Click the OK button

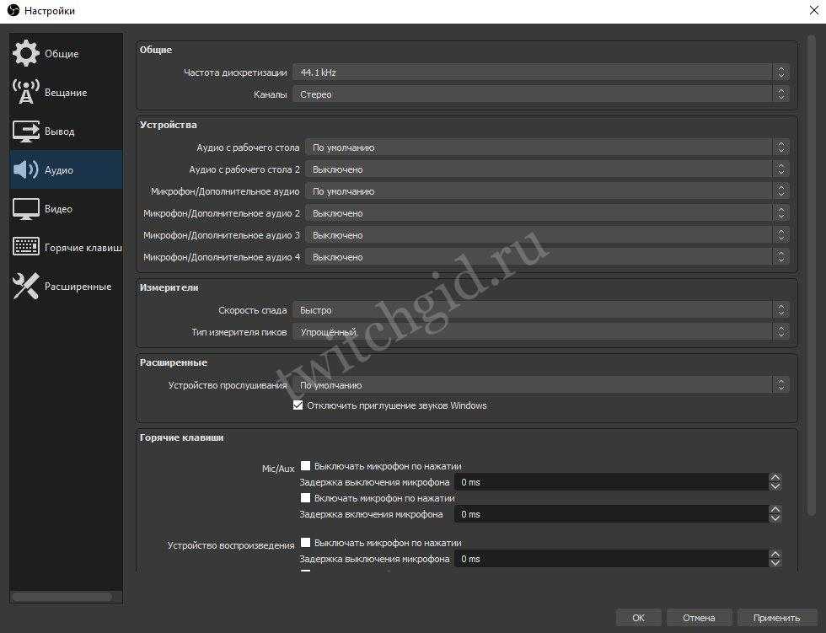click(x=639, y=618)
